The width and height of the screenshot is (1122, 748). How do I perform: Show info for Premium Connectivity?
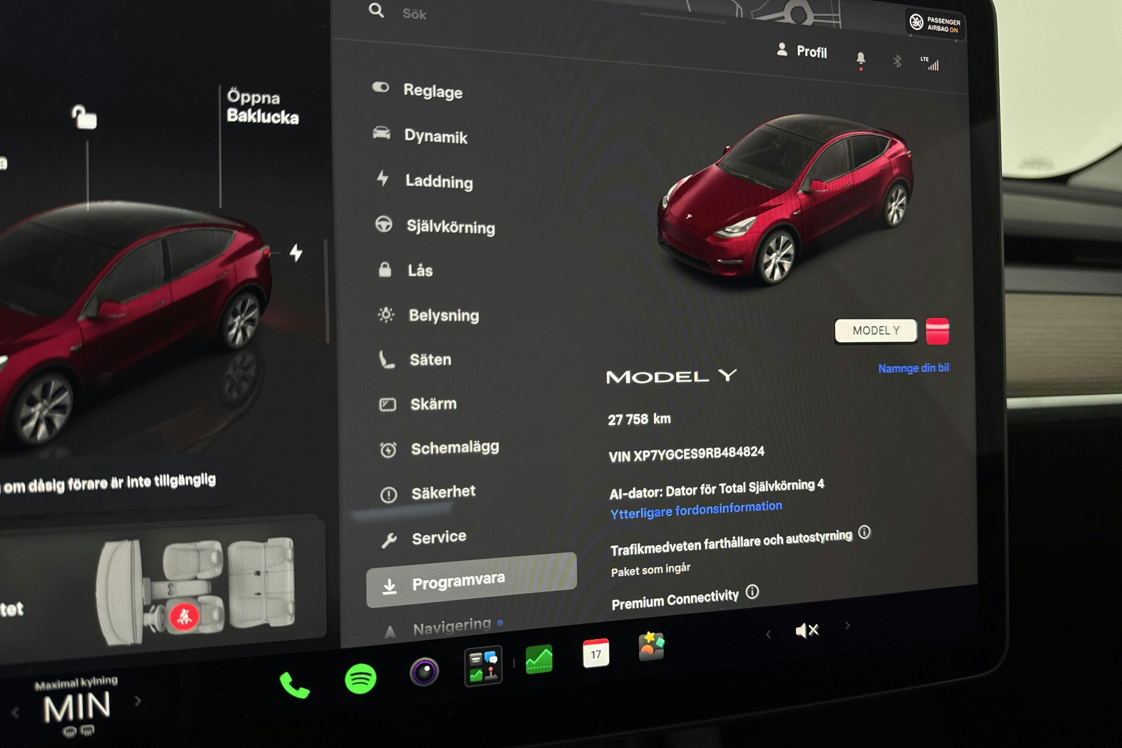coord(752,592)
